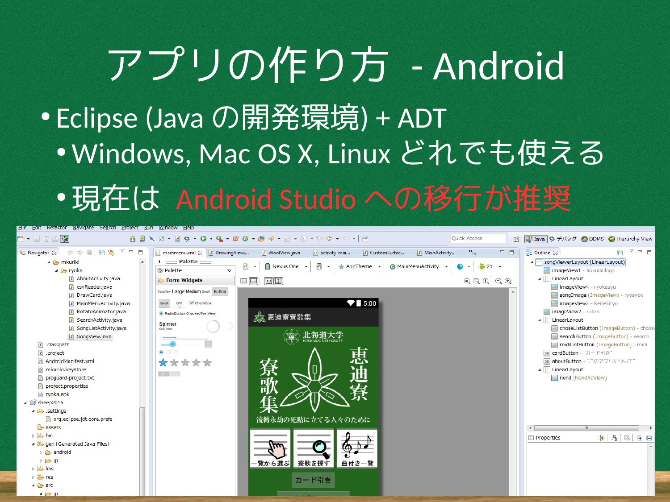This screenshot has width=670, height=502.
Task: Click the ImageButton showing magnifier search
Action: [x=314, y=448]
